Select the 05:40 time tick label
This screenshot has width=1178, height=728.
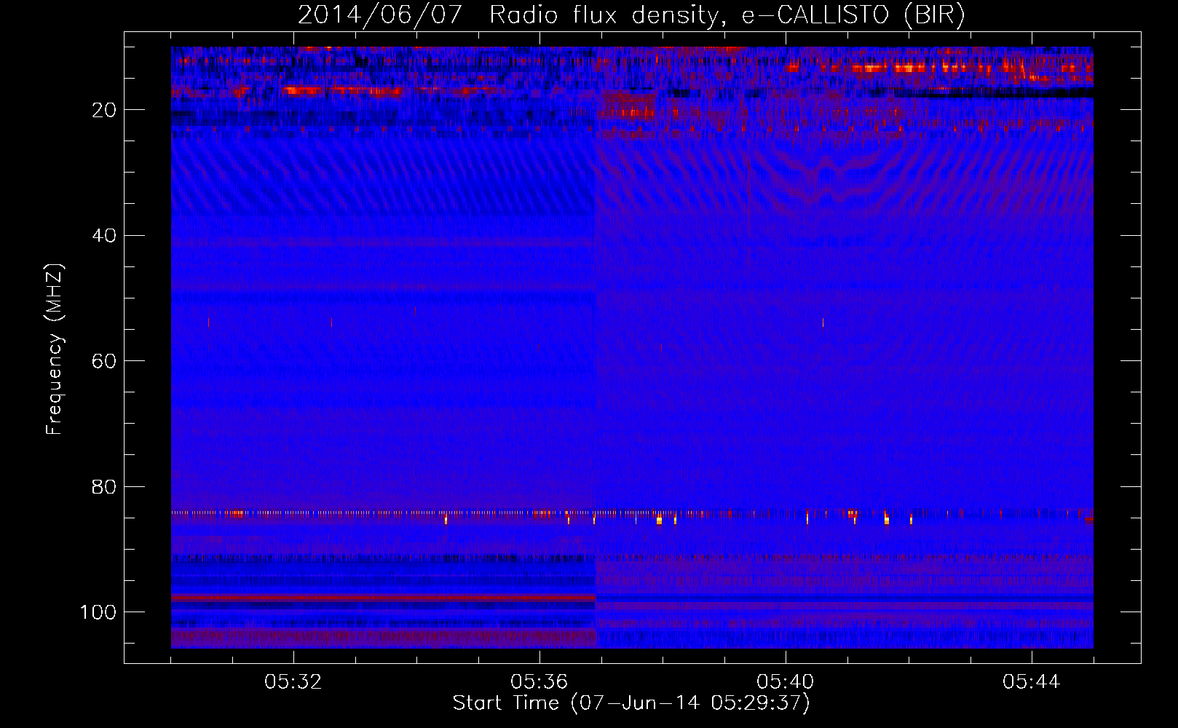[x=786, y=682]
